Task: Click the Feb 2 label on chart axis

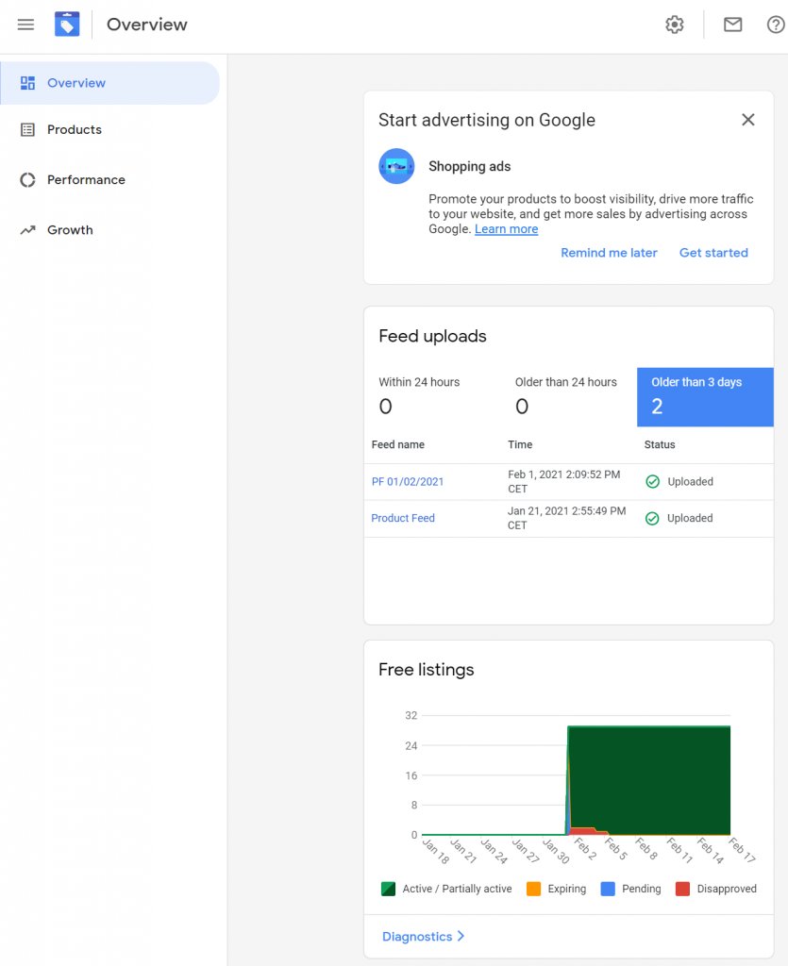Action: coord(585,848)
